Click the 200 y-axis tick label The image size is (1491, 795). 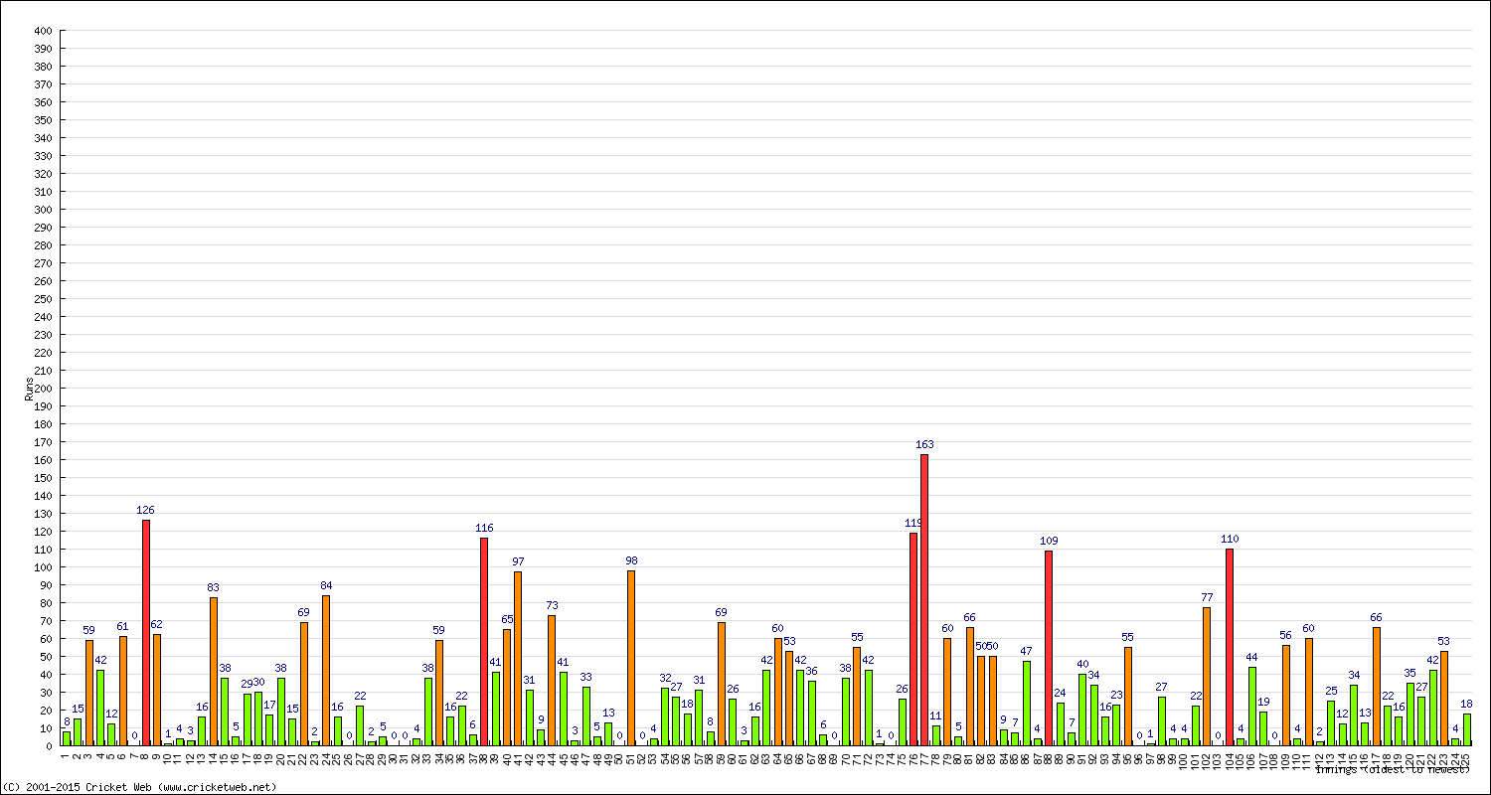pyautogui.click(x=42, y=389)
